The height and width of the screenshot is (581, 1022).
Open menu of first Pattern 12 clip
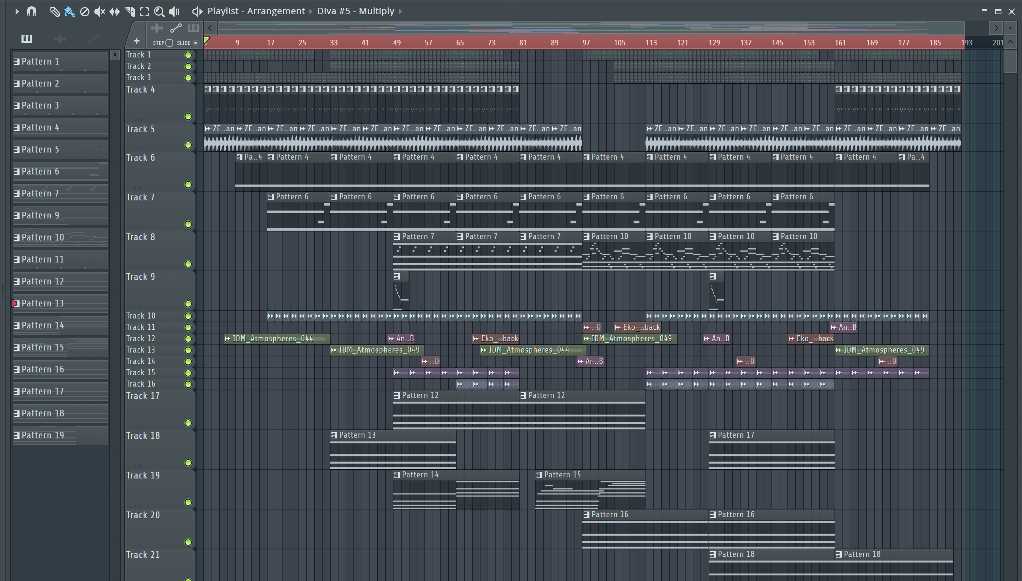coord(397,395)
